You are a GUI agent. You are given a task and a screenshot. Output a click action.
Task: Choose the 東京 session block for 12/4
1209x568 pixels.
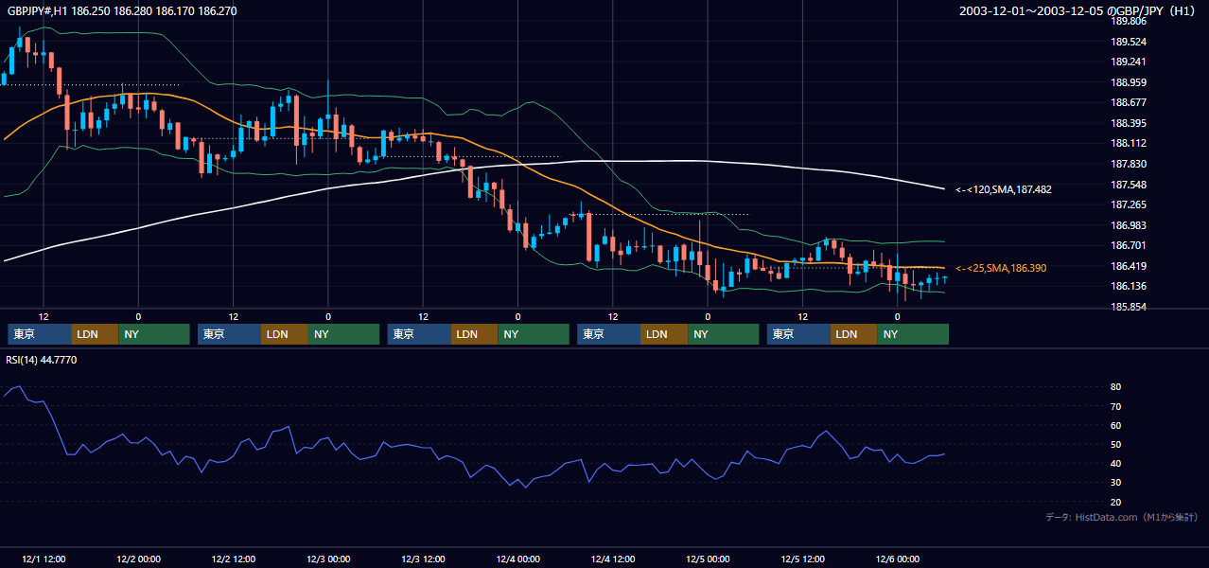point(609,334)
